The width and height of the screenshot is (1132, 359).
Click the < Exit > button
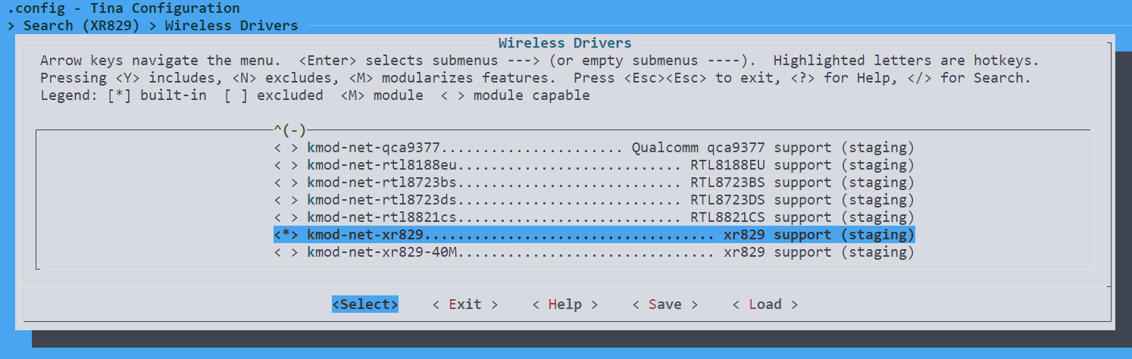(x=465, y=304)
